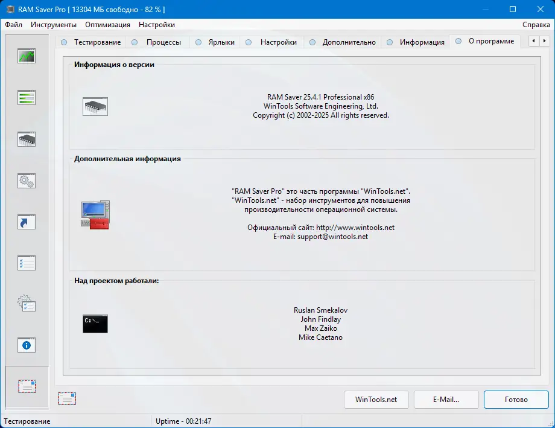Viewport: 555px width, 428px height.
Task: Click the E-Mail... button
Action: coord(446,399)
